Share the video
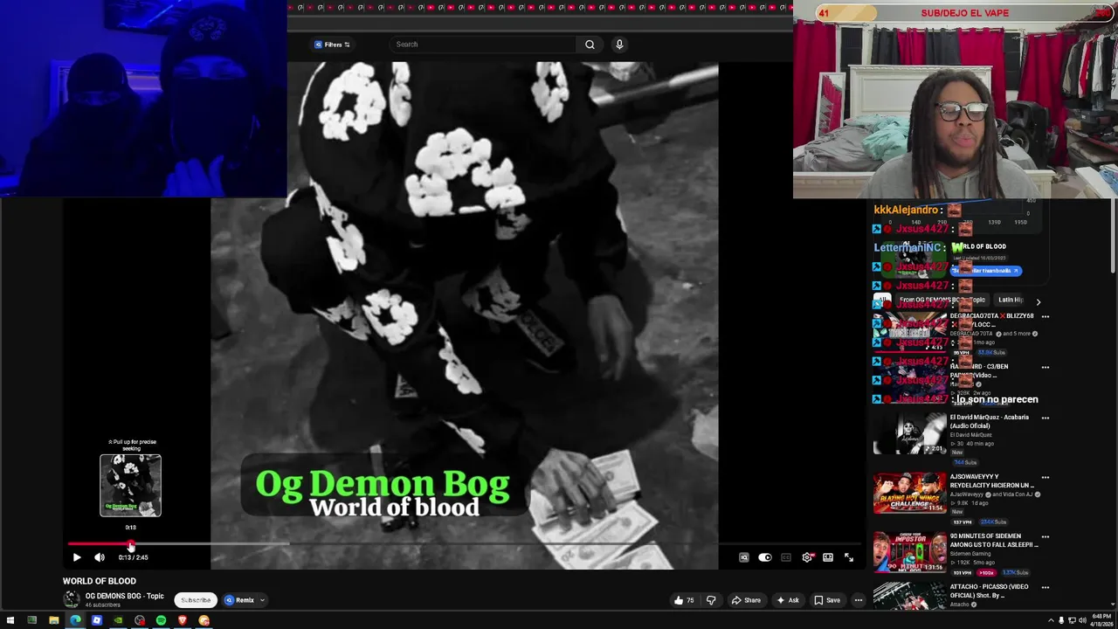 (746, 600)
